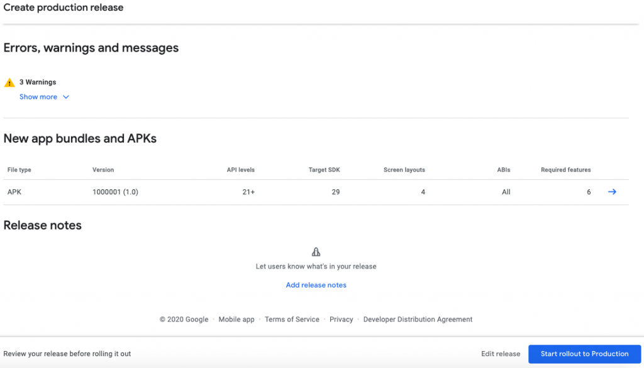Viewport: 644px width, 368px height.
Task: Click the Version column header
Action: (x=103, y=170)
